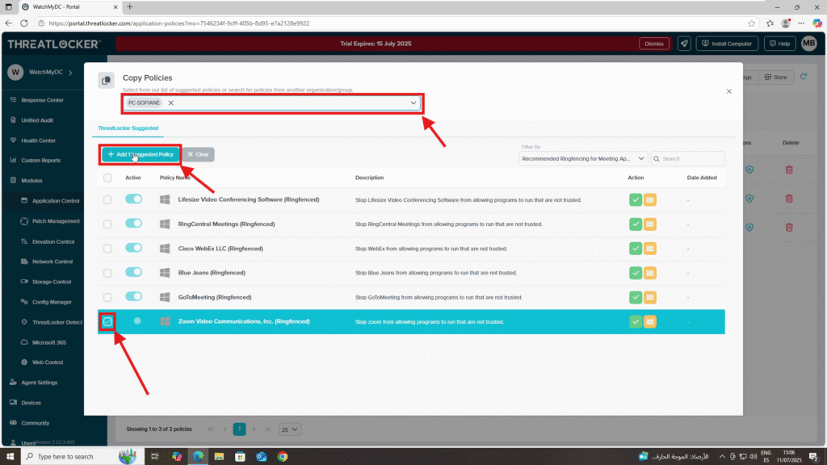Collapse the Modules section in sidebar
827x465 pixels.
click(x=31, y=180)
